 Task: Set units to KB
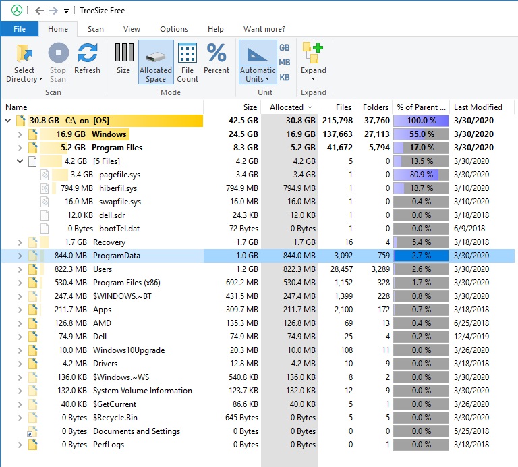click(284, 77)
